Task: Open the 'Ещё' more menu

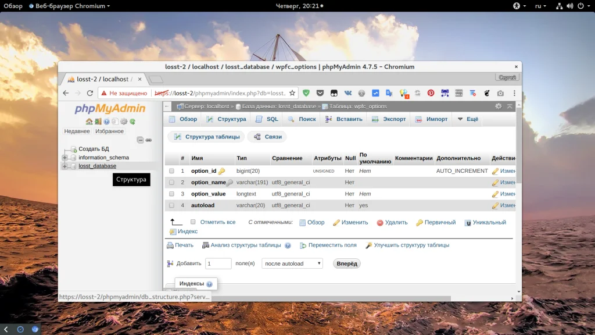Action: pyautogui.click(x=468, y=119)
